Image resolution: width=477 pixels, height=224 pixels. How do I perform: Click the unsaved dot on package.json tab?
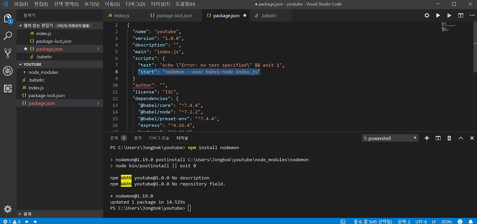point(245,16)
